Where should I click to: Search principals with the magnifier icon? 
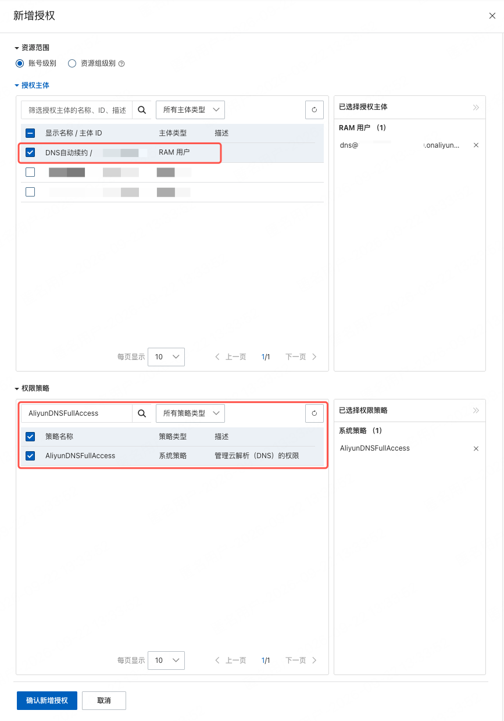pos(142,110)
